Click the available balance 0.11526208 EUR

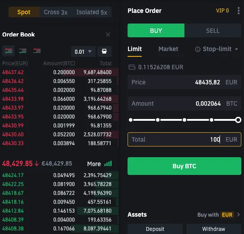click(x=160, y=67)
